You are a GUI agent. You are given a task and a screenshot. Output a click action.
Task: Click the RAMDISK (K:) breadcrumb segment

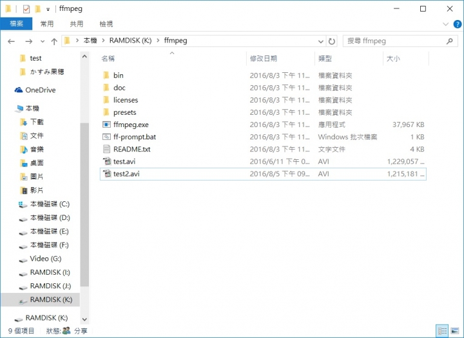[130, 41]
